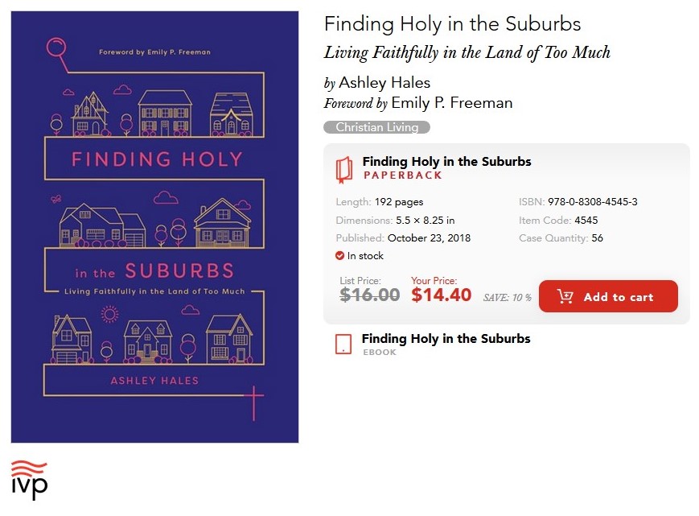Click the paperback book format icon

tap(344, 169)
